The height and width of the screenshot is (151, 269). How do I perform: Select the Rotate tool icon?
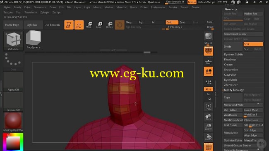click(x=109, y=25)
